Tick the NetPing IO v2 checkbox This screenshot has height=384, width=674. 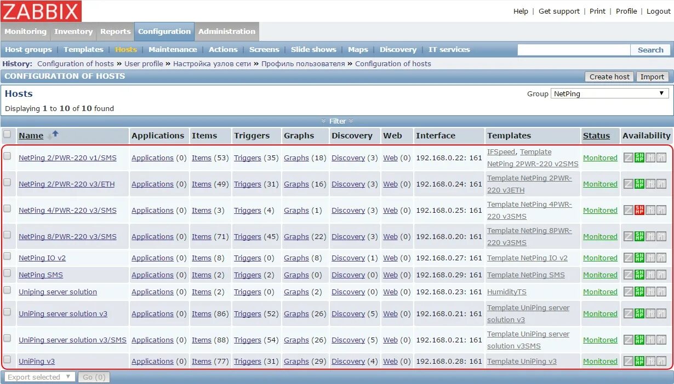[7, 256]
